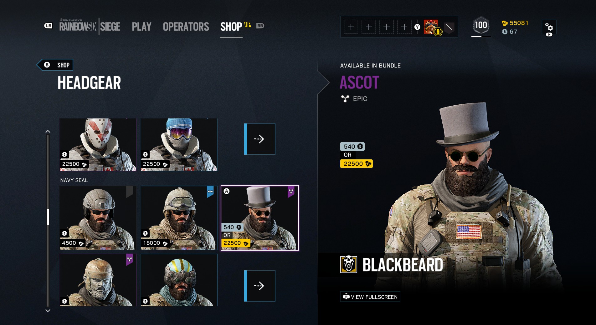Click the scroll up chevron of headgear list
596x325 pixels.
(x=48, y=132)
